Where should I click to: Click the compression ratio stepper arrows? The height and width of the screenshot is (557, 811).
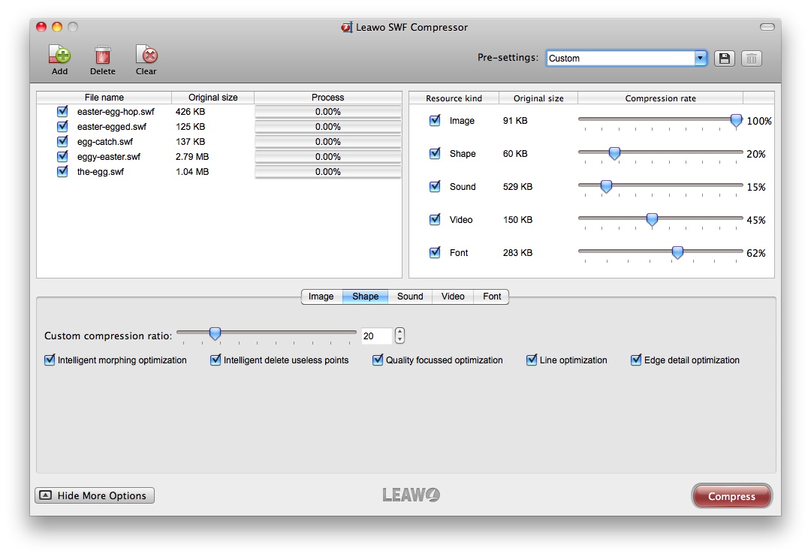399,336
